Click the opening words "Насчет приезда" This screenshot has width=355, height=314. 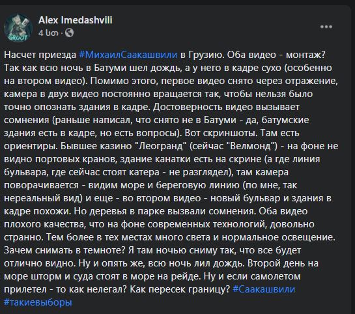click(40, 55)
